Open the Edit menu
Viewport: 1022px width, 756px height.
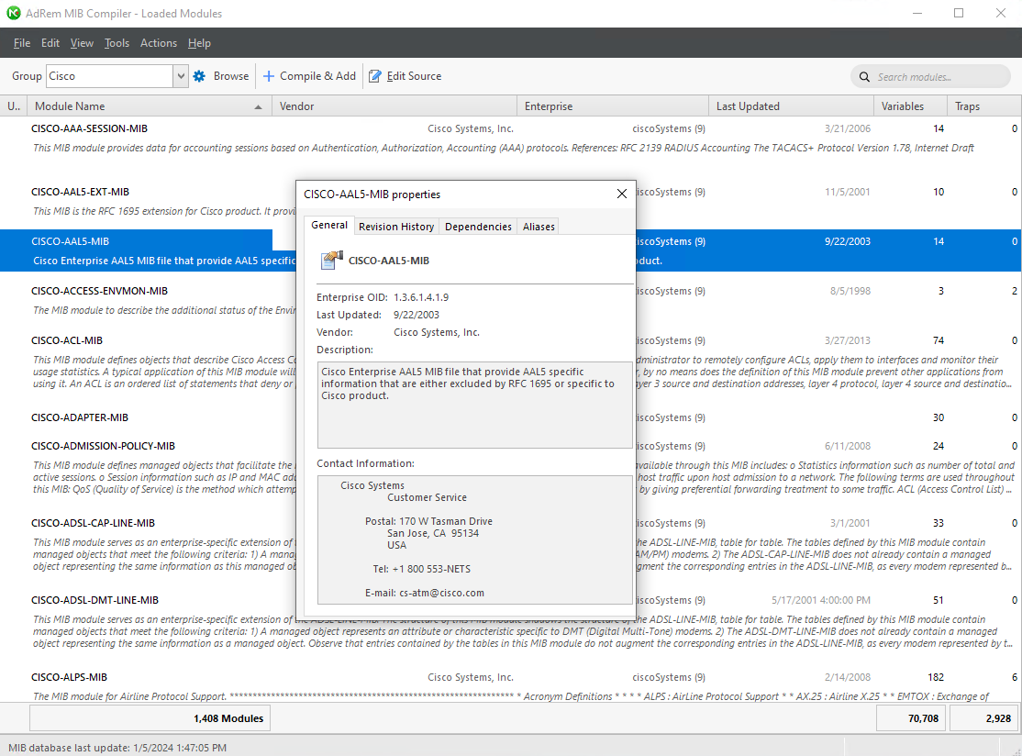coord(50,43)
